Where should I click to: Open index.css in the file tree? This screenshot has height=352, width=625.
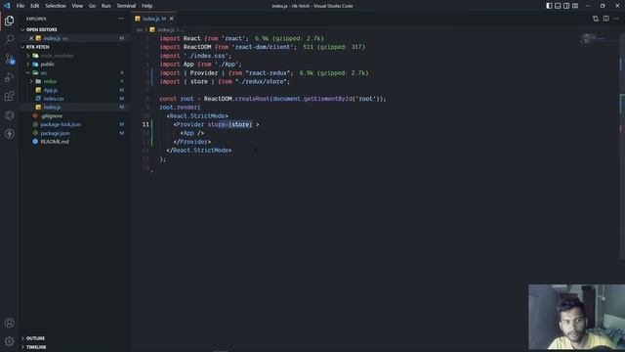(54, 99)
